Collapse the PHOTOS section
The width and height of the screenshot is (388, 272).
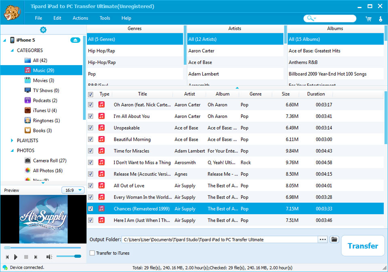pos(12,151)
